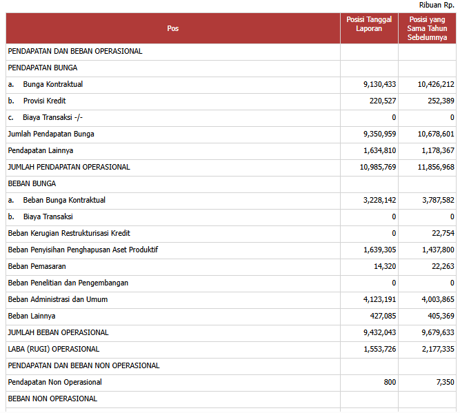Click the Beban Pemasaran value 14,320
Screen dimensions: 460x413
[x=384, y=266]
